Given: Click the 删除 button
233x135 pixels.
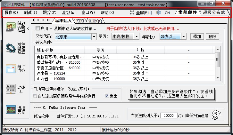Looking at the screenshot, I should [x=212, y=36].
